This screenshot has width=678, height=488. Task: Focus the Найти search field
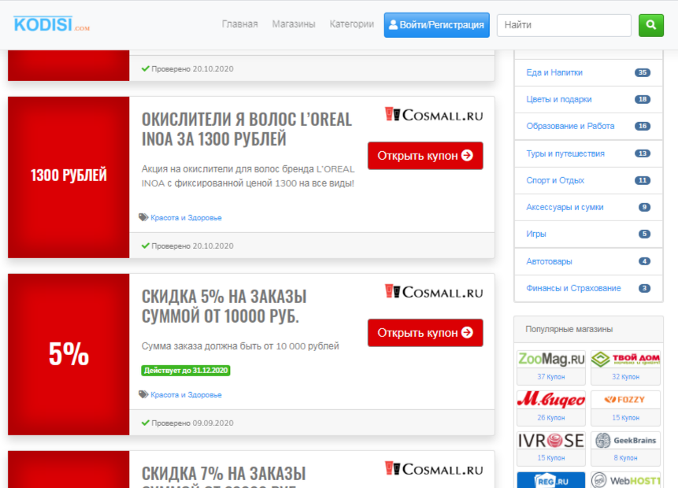564,25
